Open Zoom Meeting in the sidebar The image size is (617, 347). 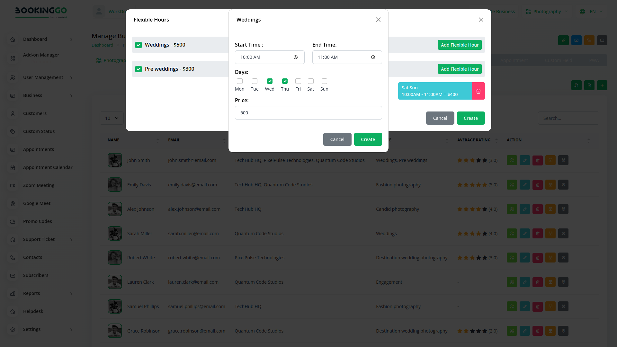(x=39, y=185)
